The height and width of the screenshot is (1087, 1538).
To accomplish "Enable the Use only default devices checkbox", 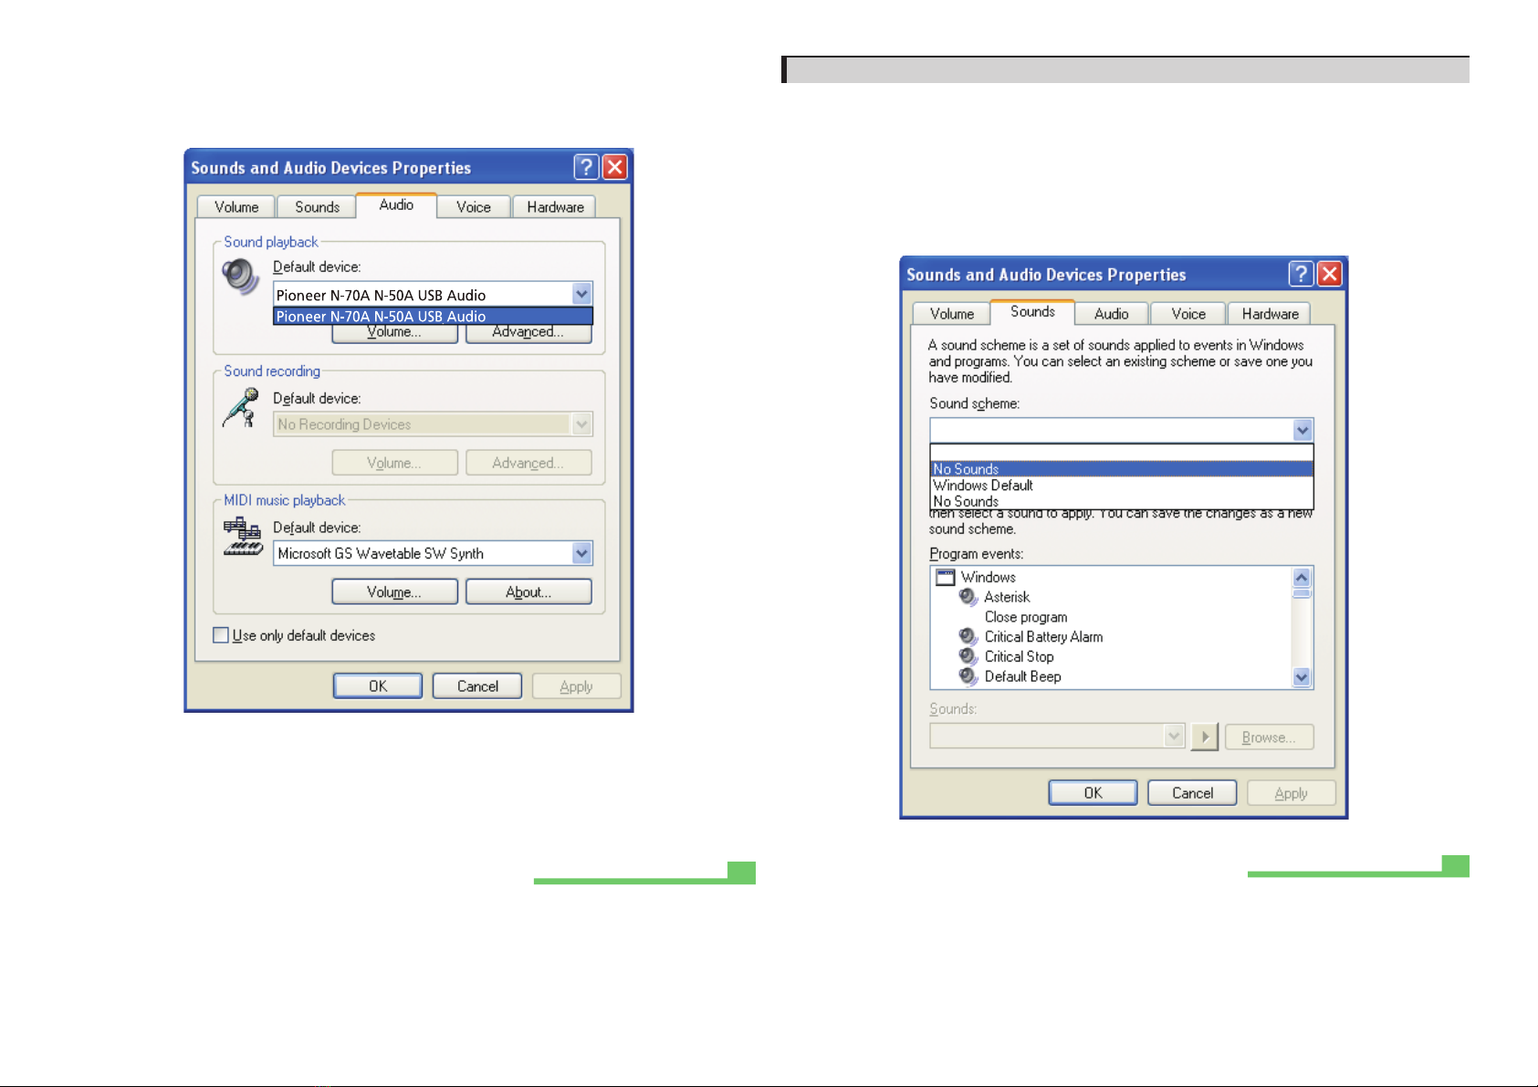I will 221,635.
